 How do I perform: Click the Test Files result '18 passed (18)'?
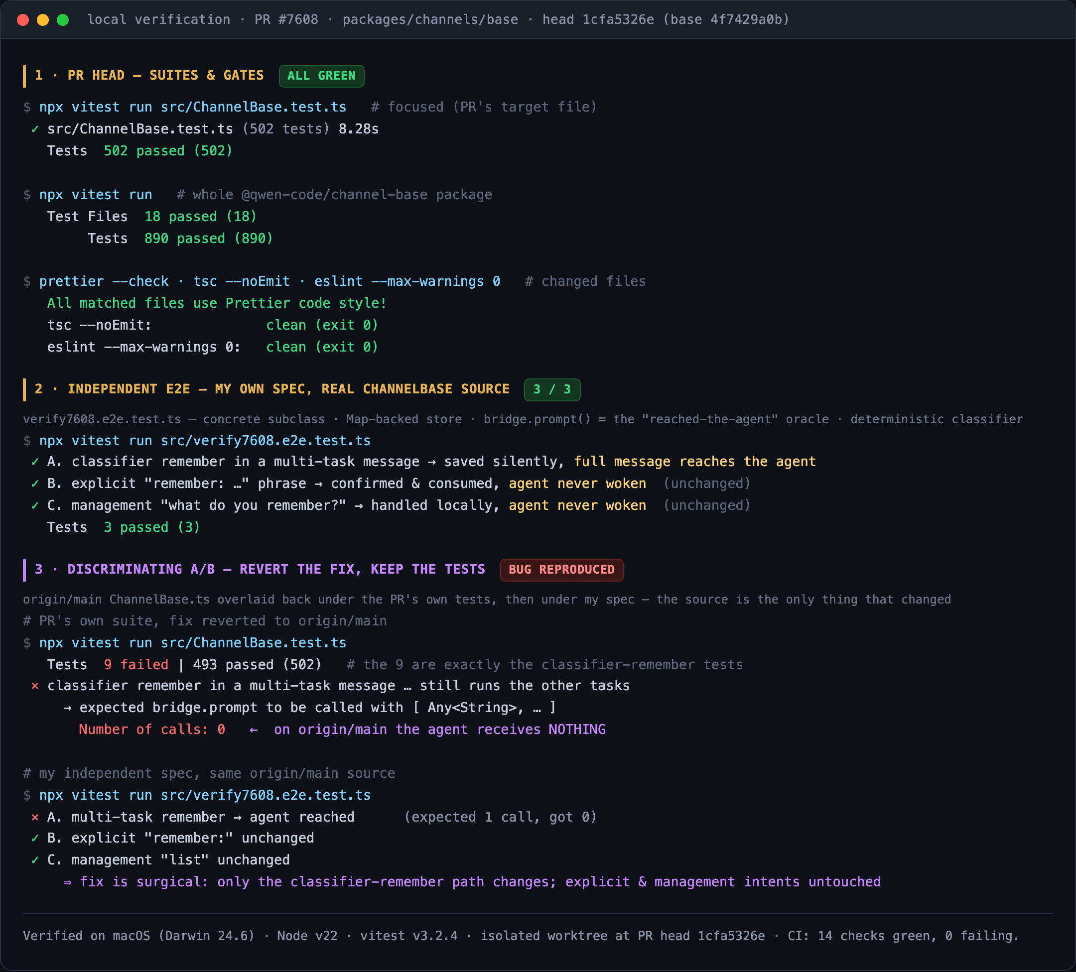click(x=201, y=217)
